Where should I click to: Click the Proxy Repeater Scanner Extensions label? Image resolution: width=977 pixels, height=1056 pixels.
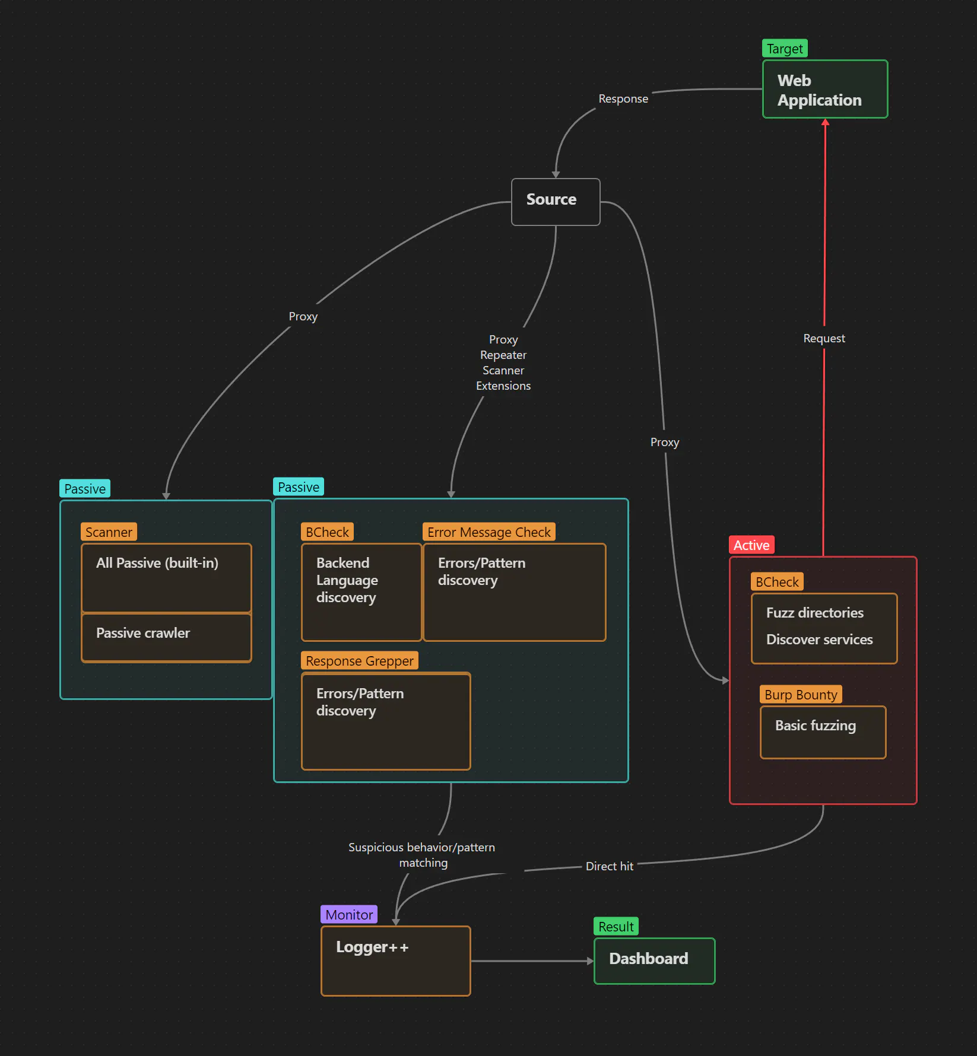click(x=503, y=362)
